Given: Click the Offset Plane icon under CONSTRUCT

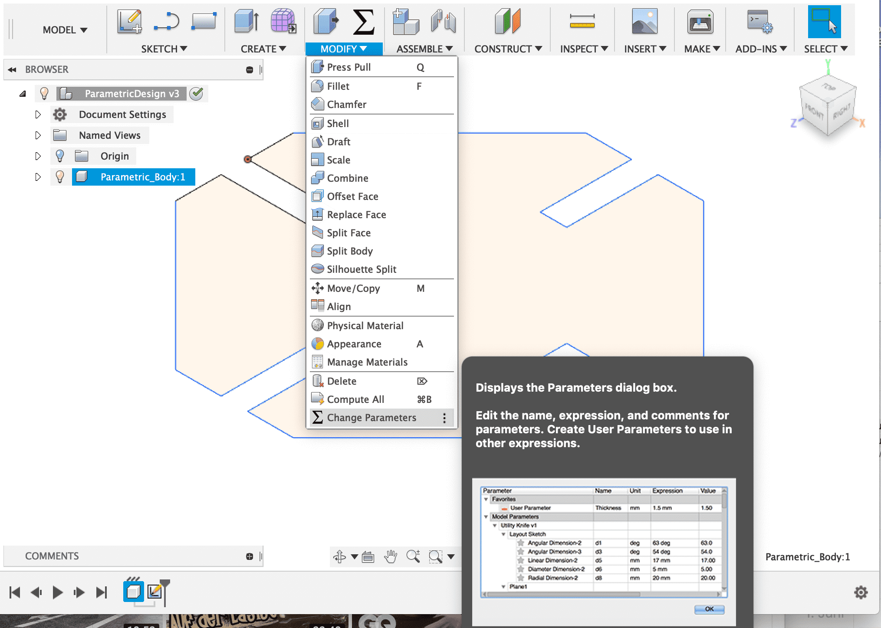Looking at the screenshot, I should [507, 22].
